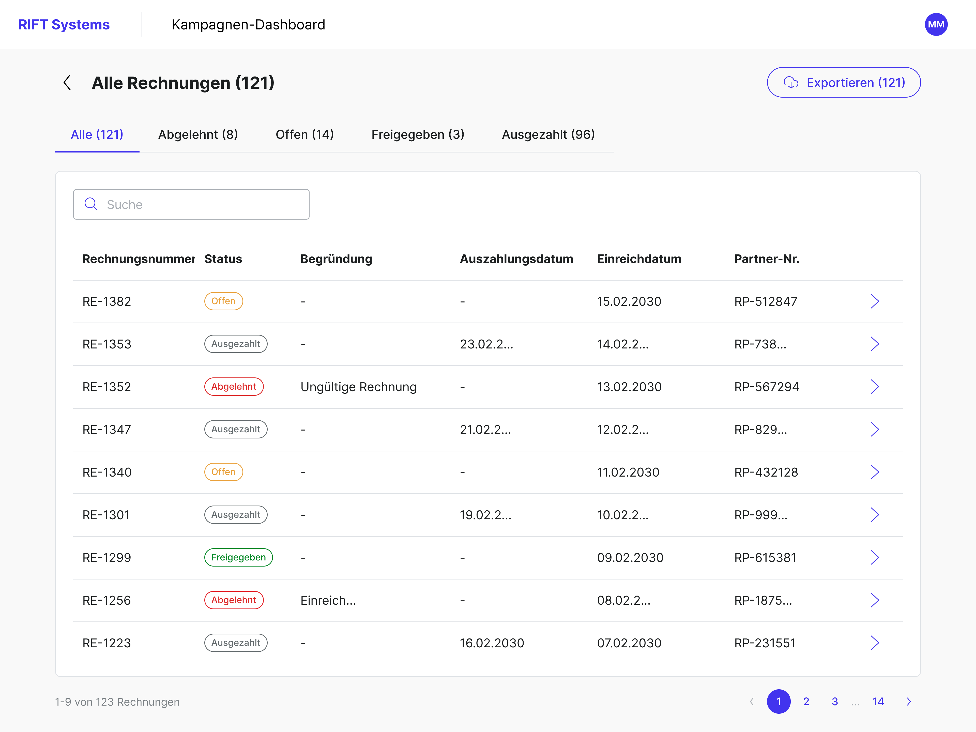Focus the Suche search field

(x=191, y=204)
